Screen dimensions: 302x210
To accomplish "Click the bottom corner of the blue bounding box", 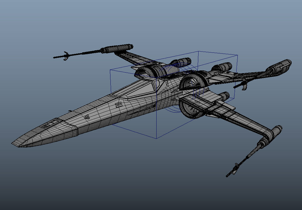I will coord(156,138).
